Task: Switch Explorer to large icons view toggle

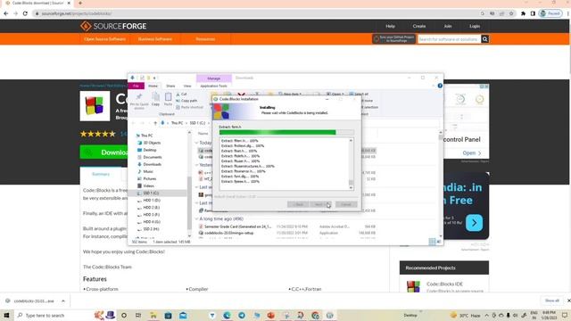Action: (439, 242)
